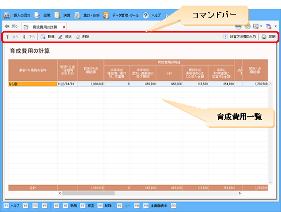Select the なし樹 row name cell
The image size is (281, 212).
click(33, 84)
